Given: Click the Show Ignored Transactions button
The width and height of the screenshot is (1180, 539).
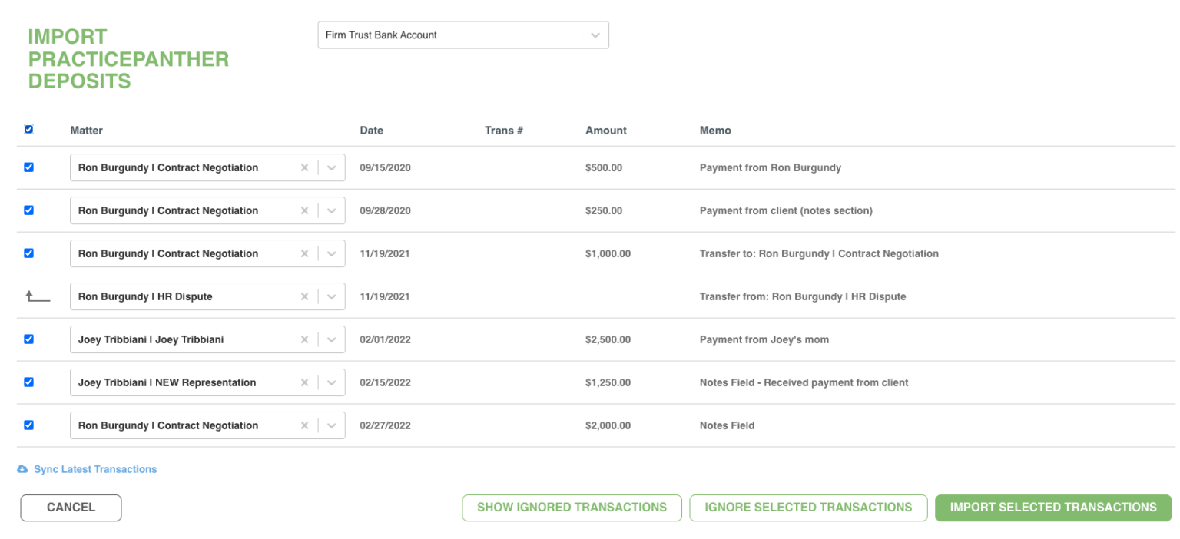Looking at the screenshot, I should pyautogui.click(x=571, y=508).
